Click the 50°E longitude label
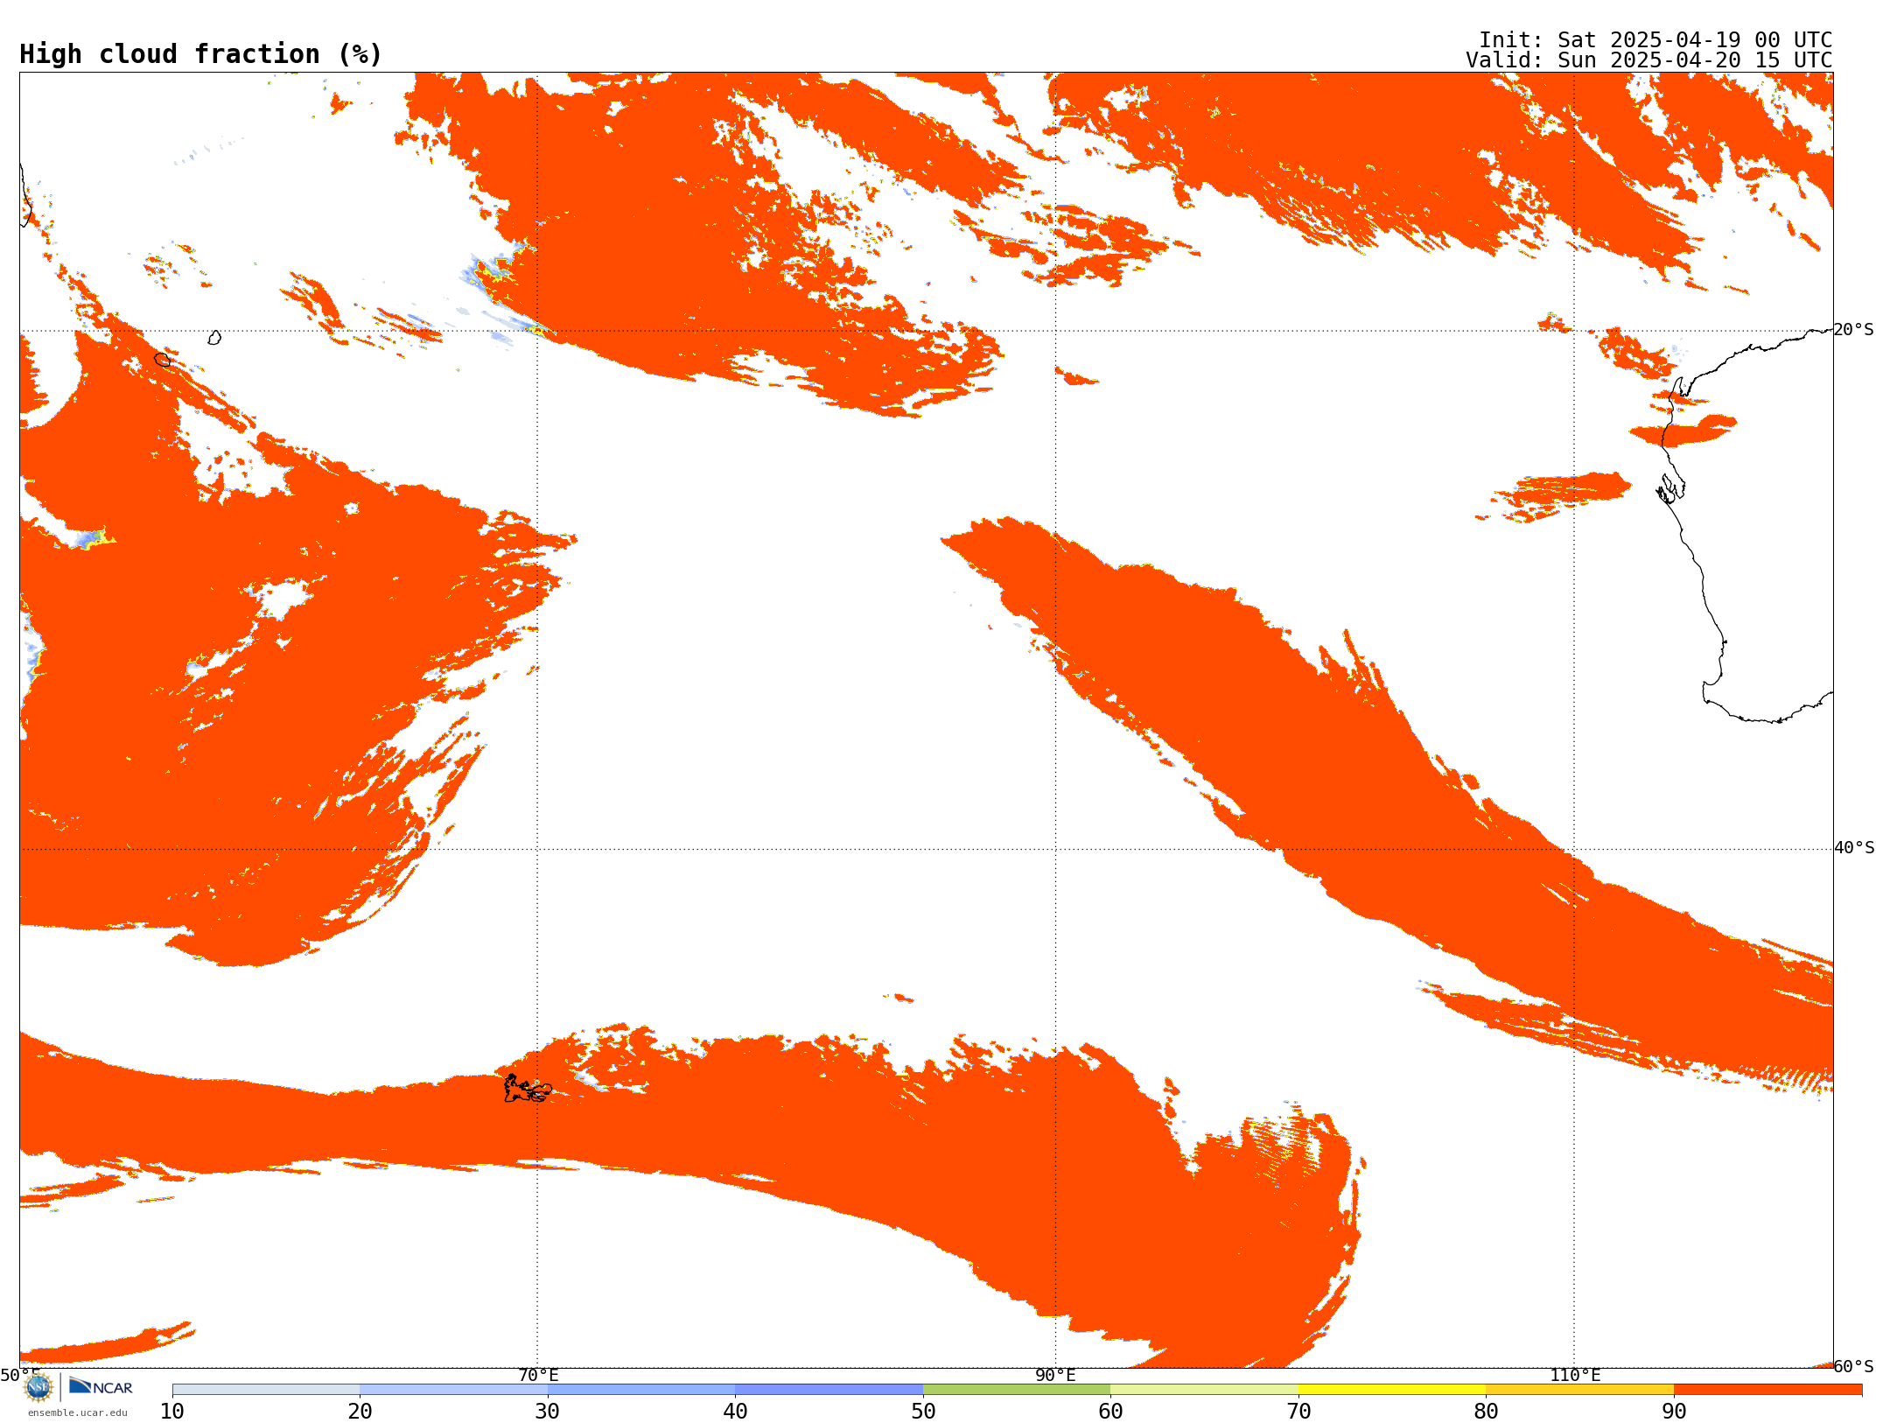The image size is (1890, 1423). point(20,1376)
